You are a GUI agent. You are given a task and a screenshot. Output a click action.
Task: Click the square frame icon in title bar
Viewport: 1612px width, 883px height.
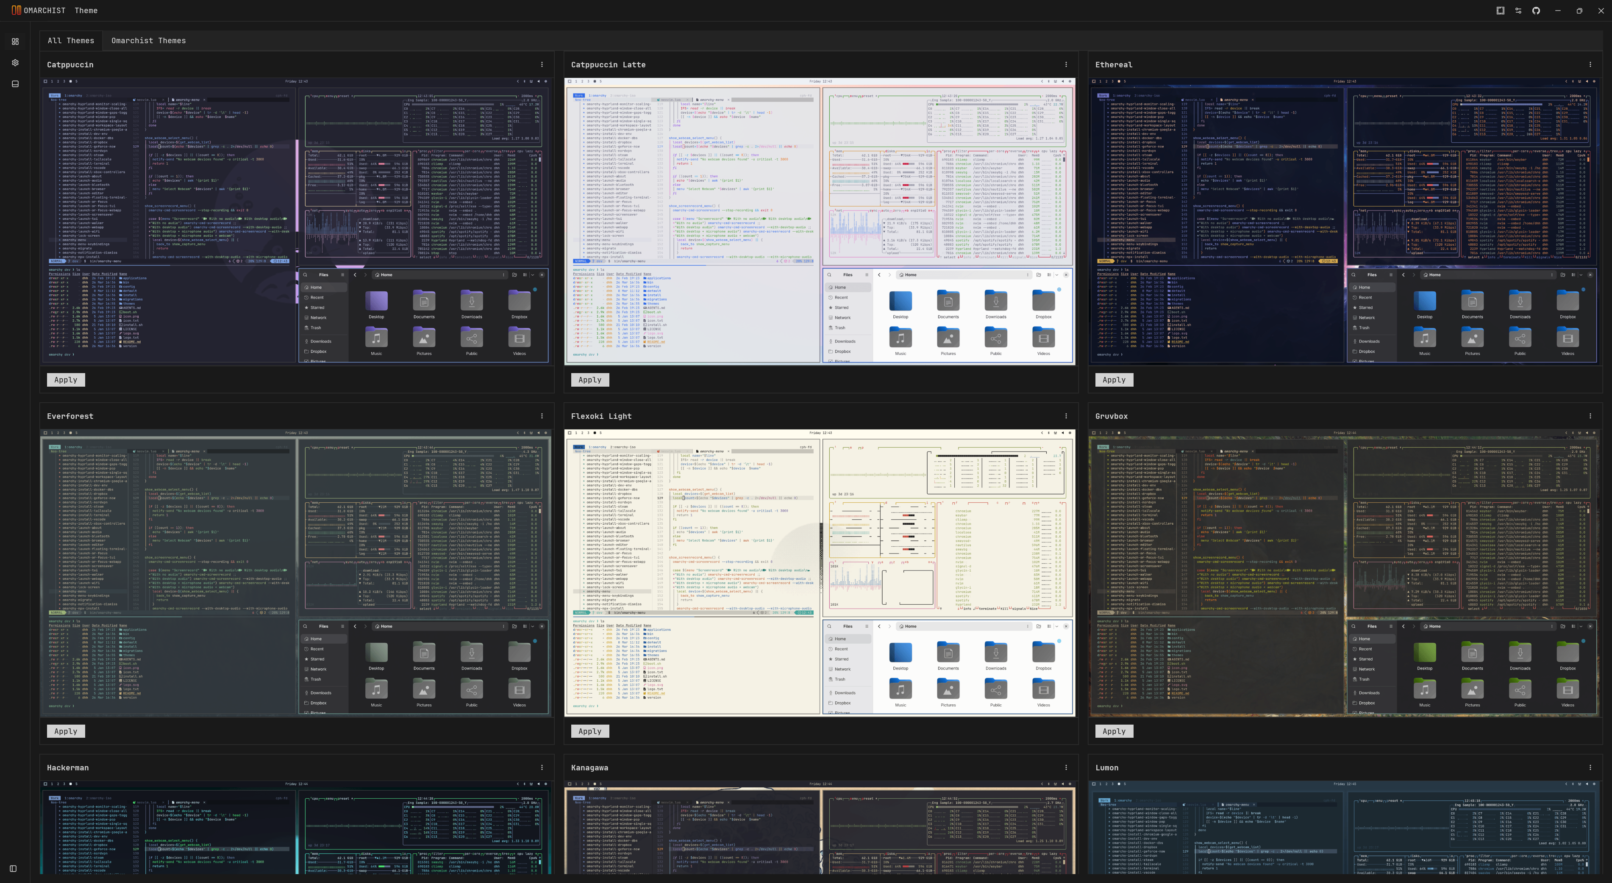(x=1500, y=11)
